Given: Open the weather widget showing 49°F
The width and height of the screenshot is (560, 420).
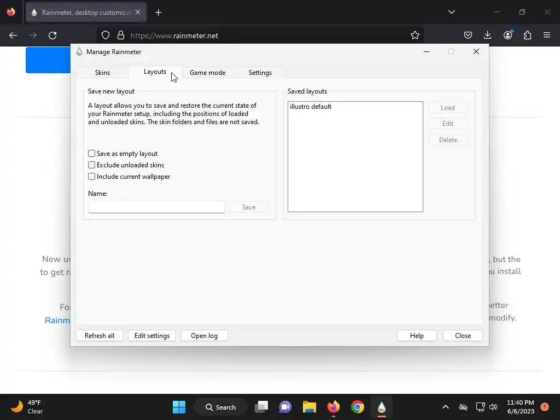Looking at the screenshot, I should [26, 407].
